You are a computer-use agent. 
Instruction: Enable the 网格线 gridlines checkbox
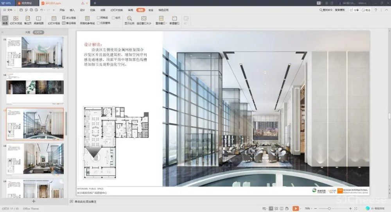click(x=99, y=18)
